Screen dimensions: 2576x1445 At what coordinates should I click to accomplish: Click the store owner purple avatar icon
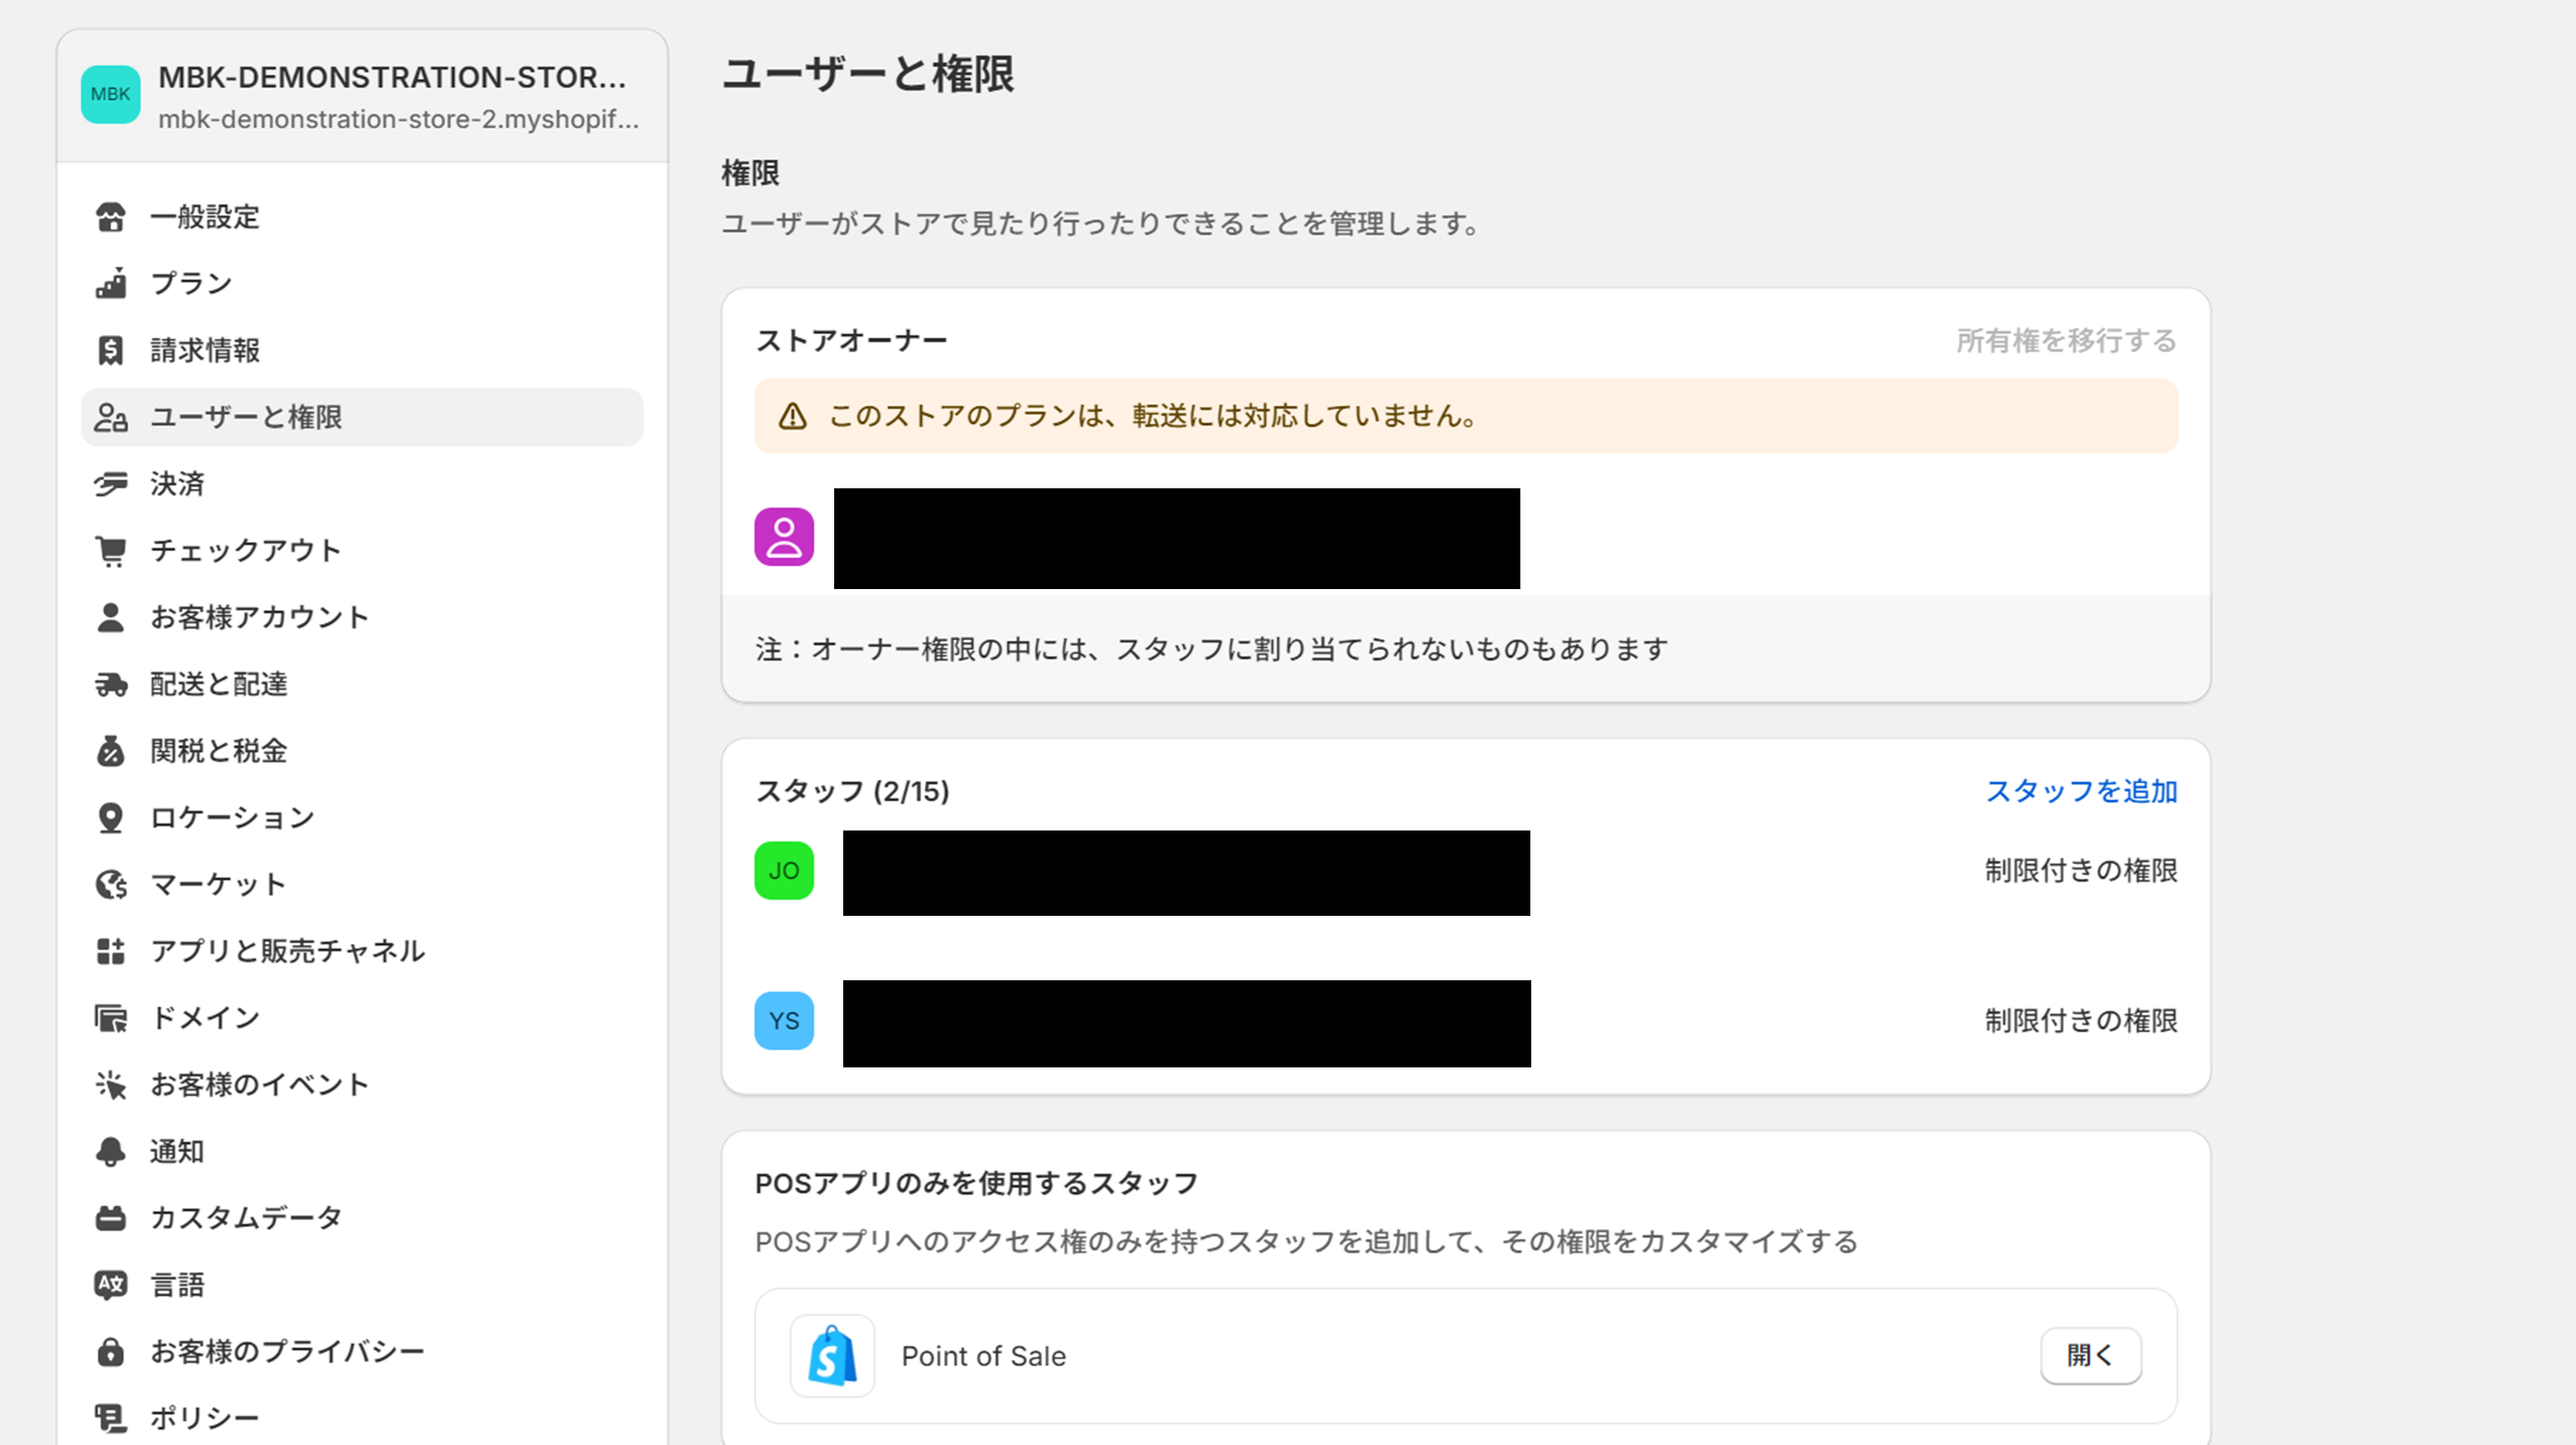pyautogui.click(x=783, y=537)
